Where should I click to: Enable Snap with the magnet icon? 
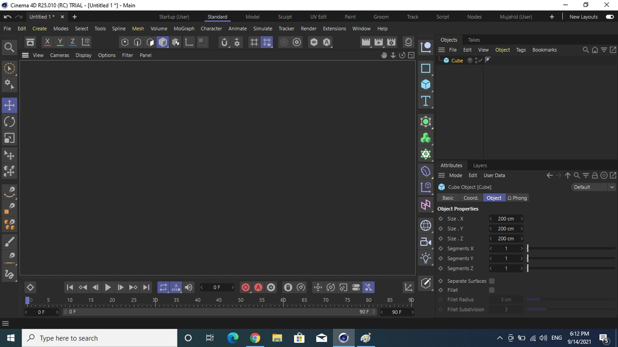click(x=224, y=42)
